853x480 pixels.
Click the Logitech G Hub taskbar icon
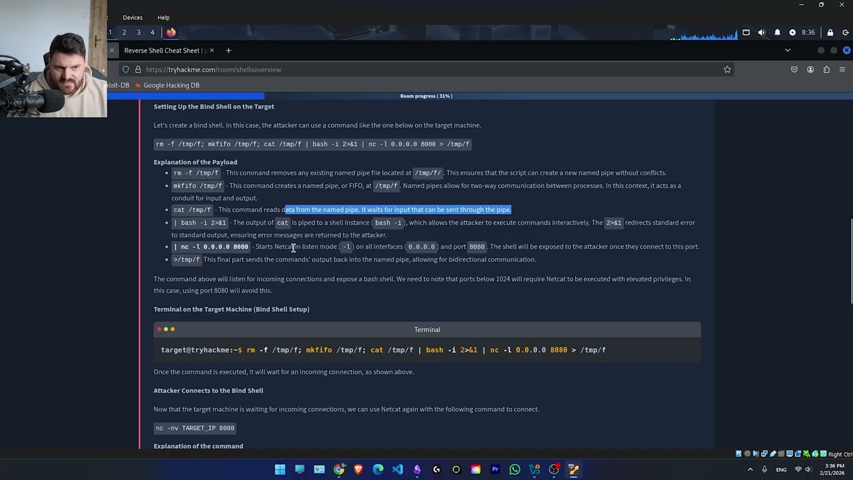pos(436,469)
